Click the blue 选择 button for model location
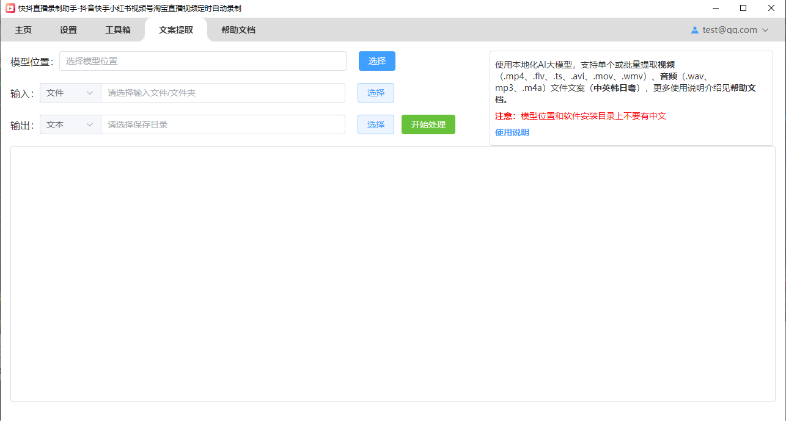This screenshot has width=786, height=421. pyautogui.click(x=376, y=61)
